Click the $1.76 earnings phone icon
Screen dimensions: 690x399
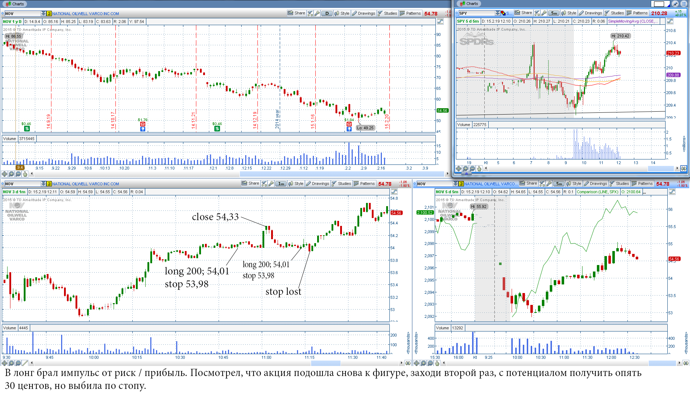[143, 124]
